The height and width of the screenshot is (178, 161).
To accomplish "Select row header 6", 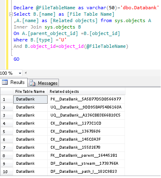I will click(7, 139).
